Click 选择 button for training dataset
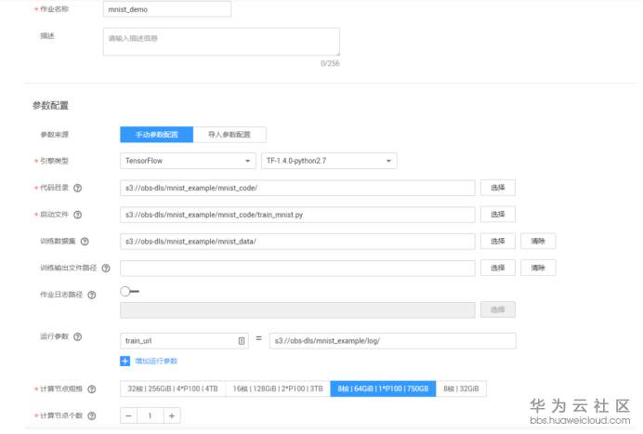The width and height of the screenshot is (643, 434). coord(498,242)
